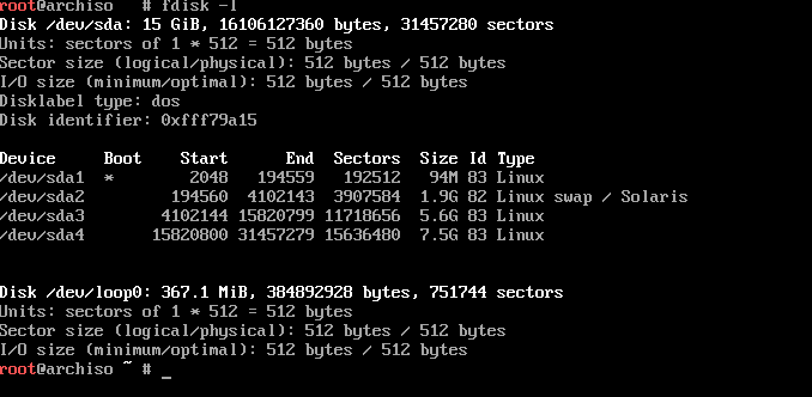This screenshot has height=397, width=812.
Task: Click the /dev/sda2 device entry
Action: point(42,197)
